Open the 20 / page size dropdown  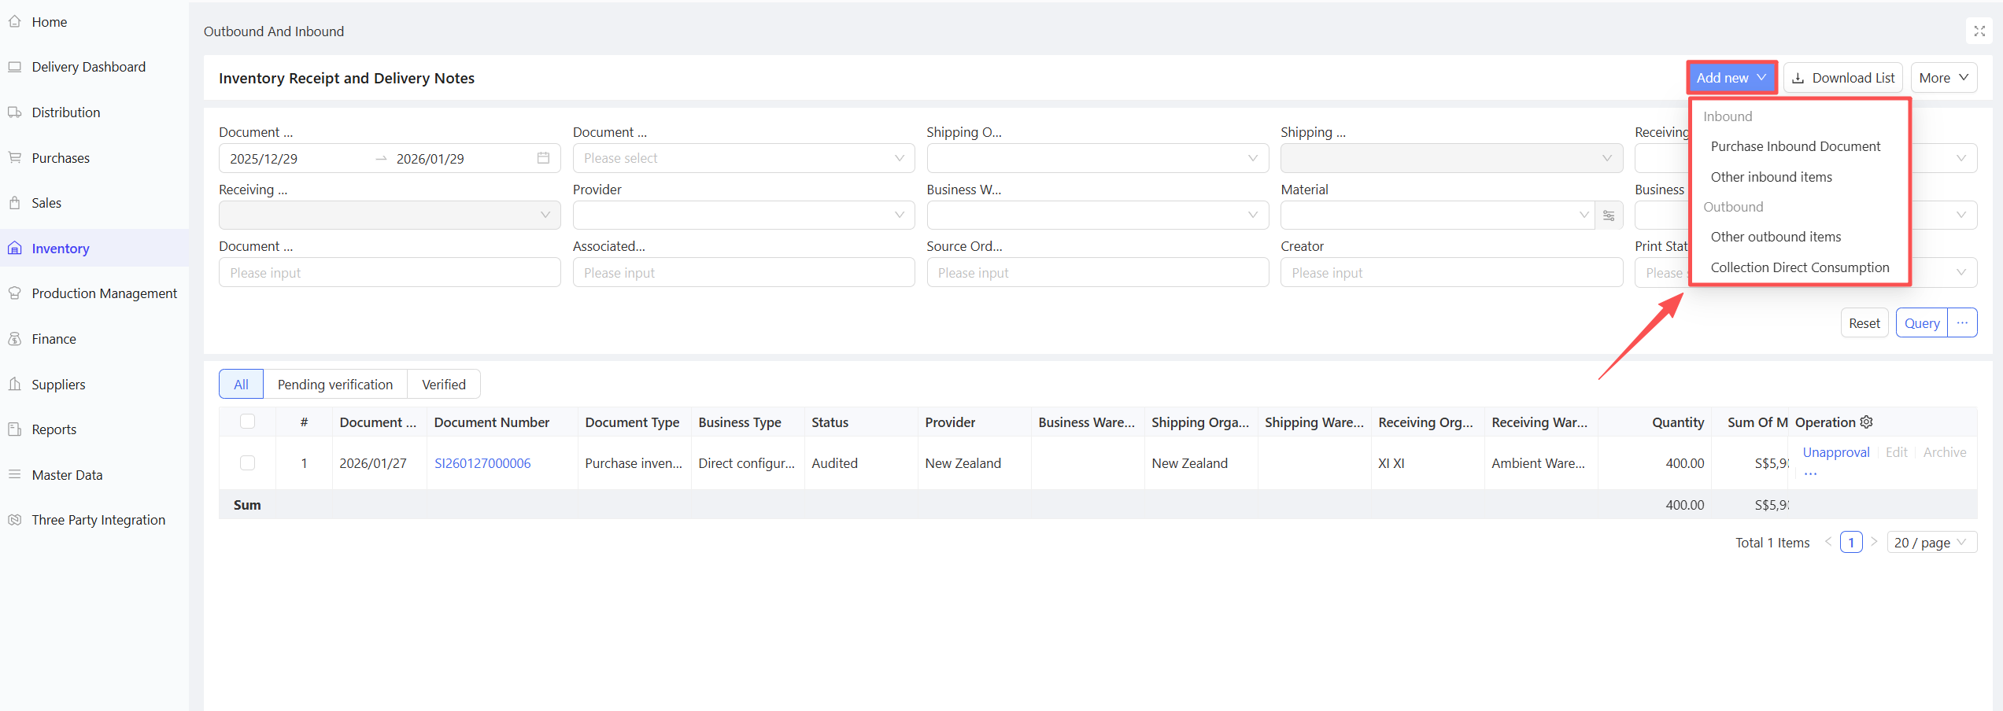1931,543
